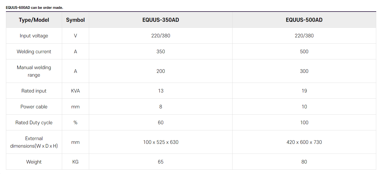Select the Rated input row label
This screenshot has width=380, height=174.
[34, 91]
